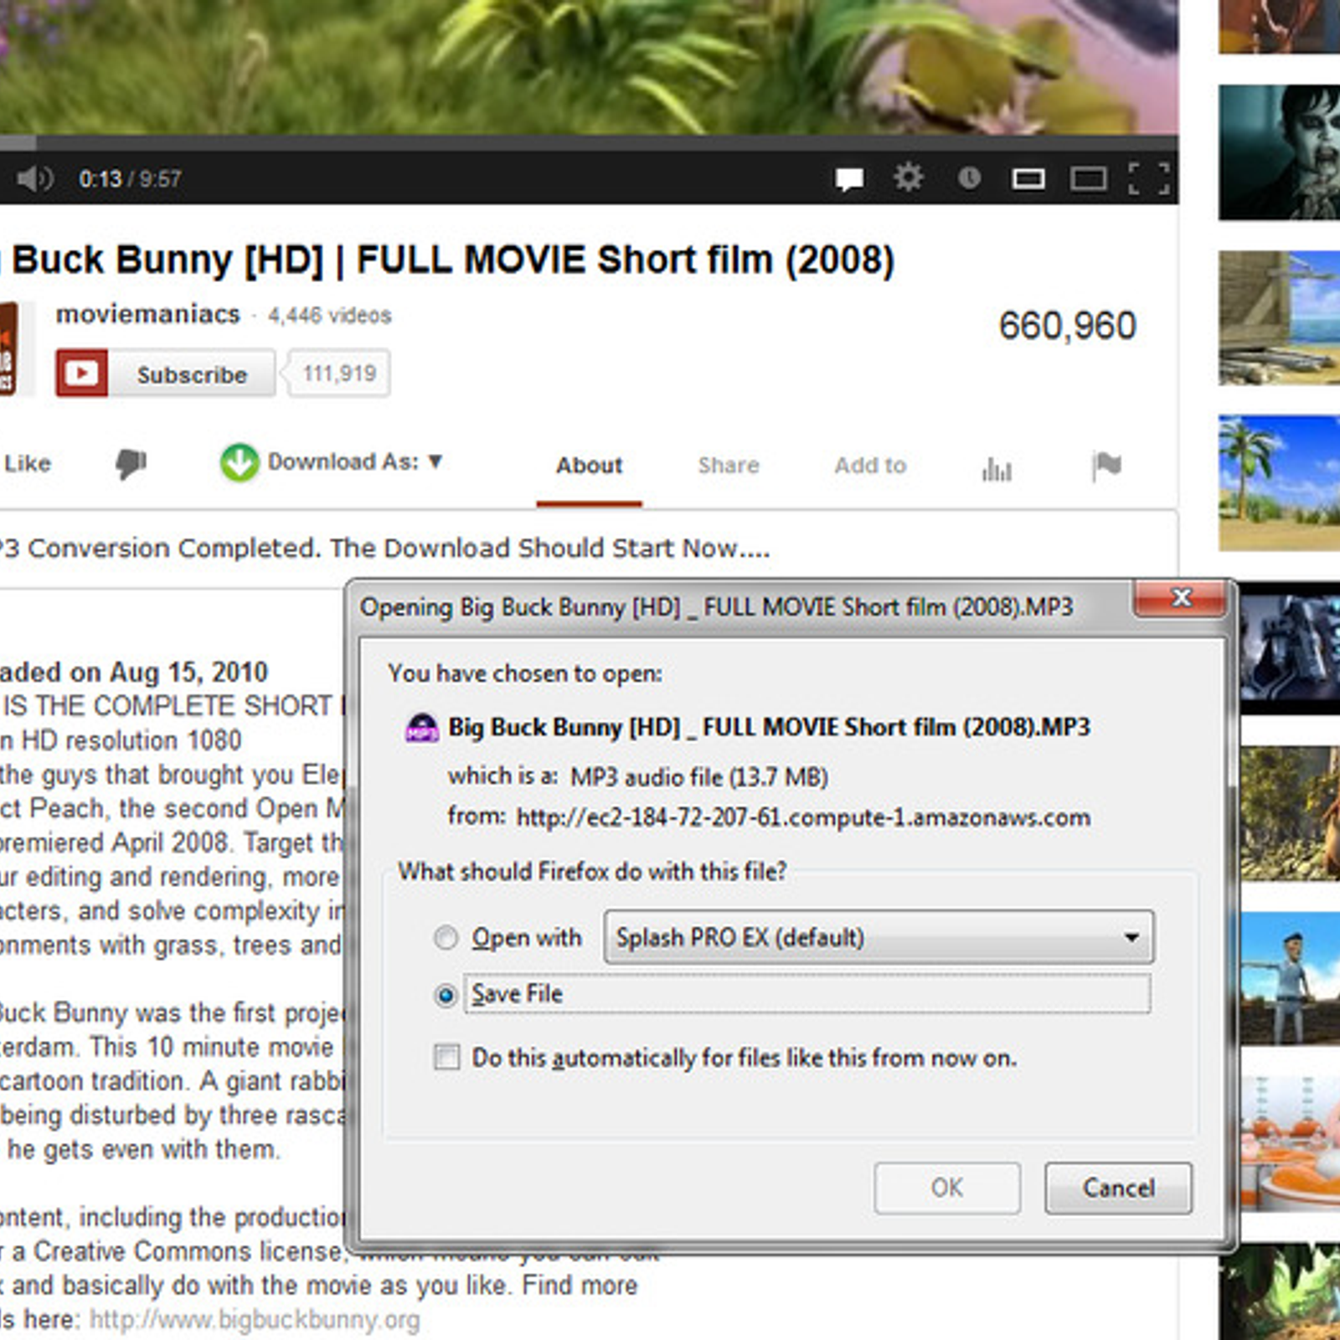The width and height of the screenshot is (1340, 1340).
Task: Click MP3 file icon in dialog
Action: point(422,727)
